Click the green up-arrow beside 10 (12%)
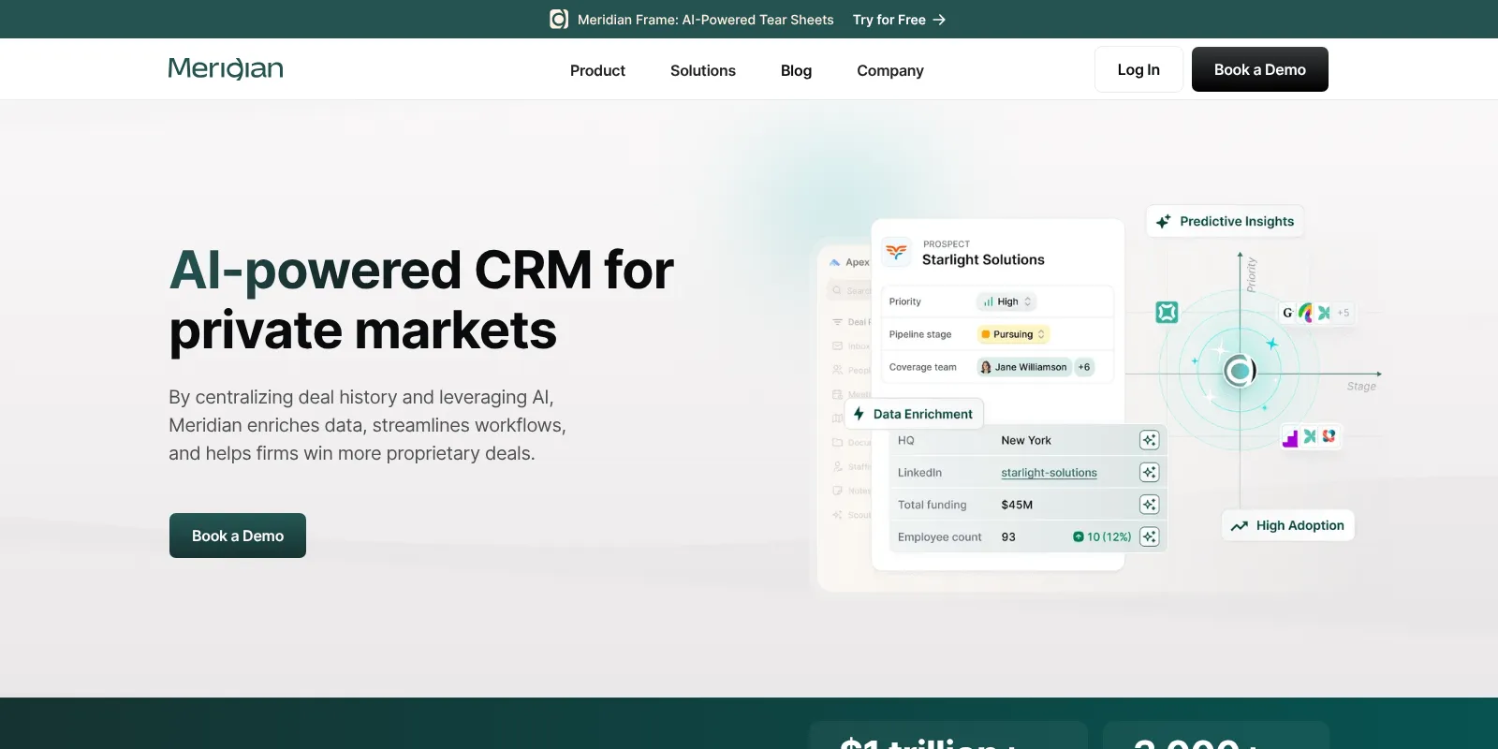 (x=1079, y=537)
